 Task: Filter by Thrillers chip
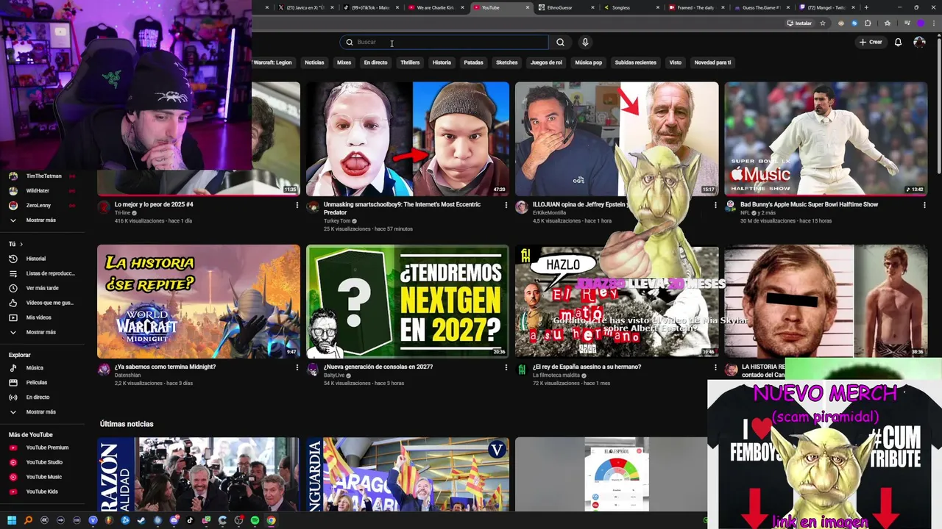coord(410,62)
